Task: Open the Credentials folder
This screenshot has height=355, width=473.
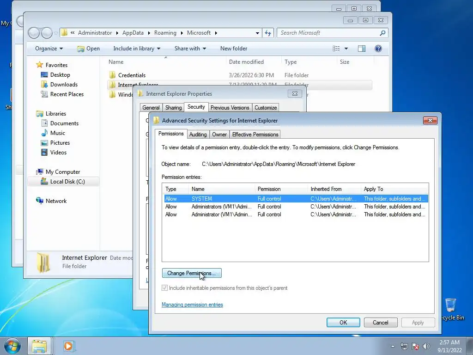Action: 132,75
